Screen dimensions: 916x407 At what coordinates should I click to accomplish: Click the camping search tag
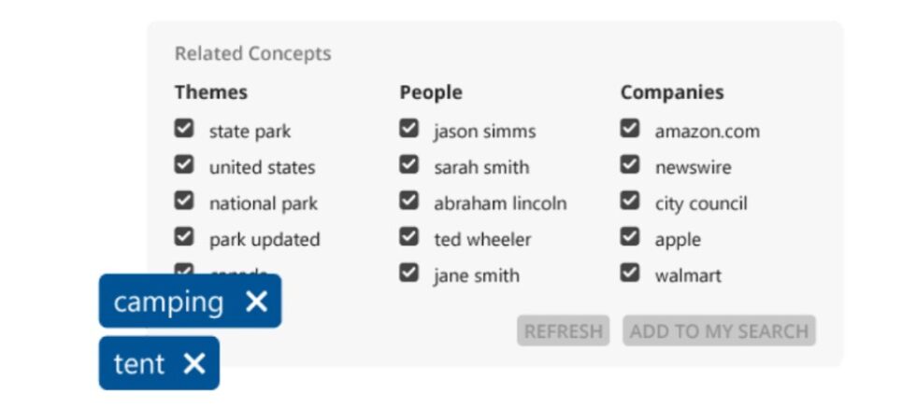(168, 302)
